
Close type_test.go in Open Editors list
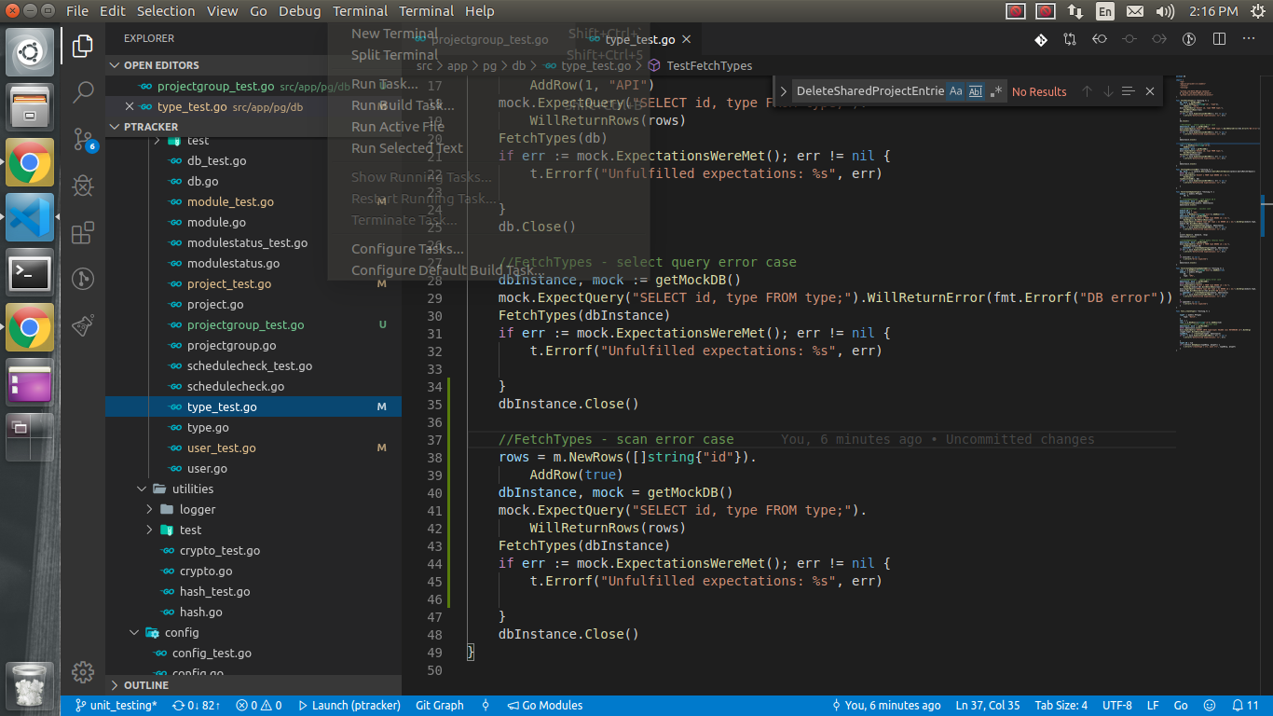[130, 106]
